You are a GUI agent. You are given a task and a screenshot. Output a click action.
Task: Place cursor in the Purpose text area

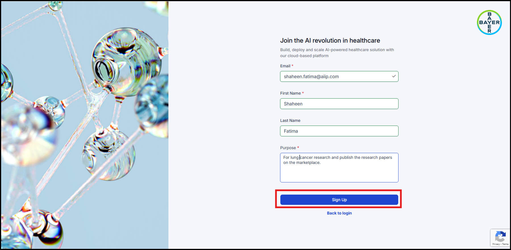tap(339, 168)
